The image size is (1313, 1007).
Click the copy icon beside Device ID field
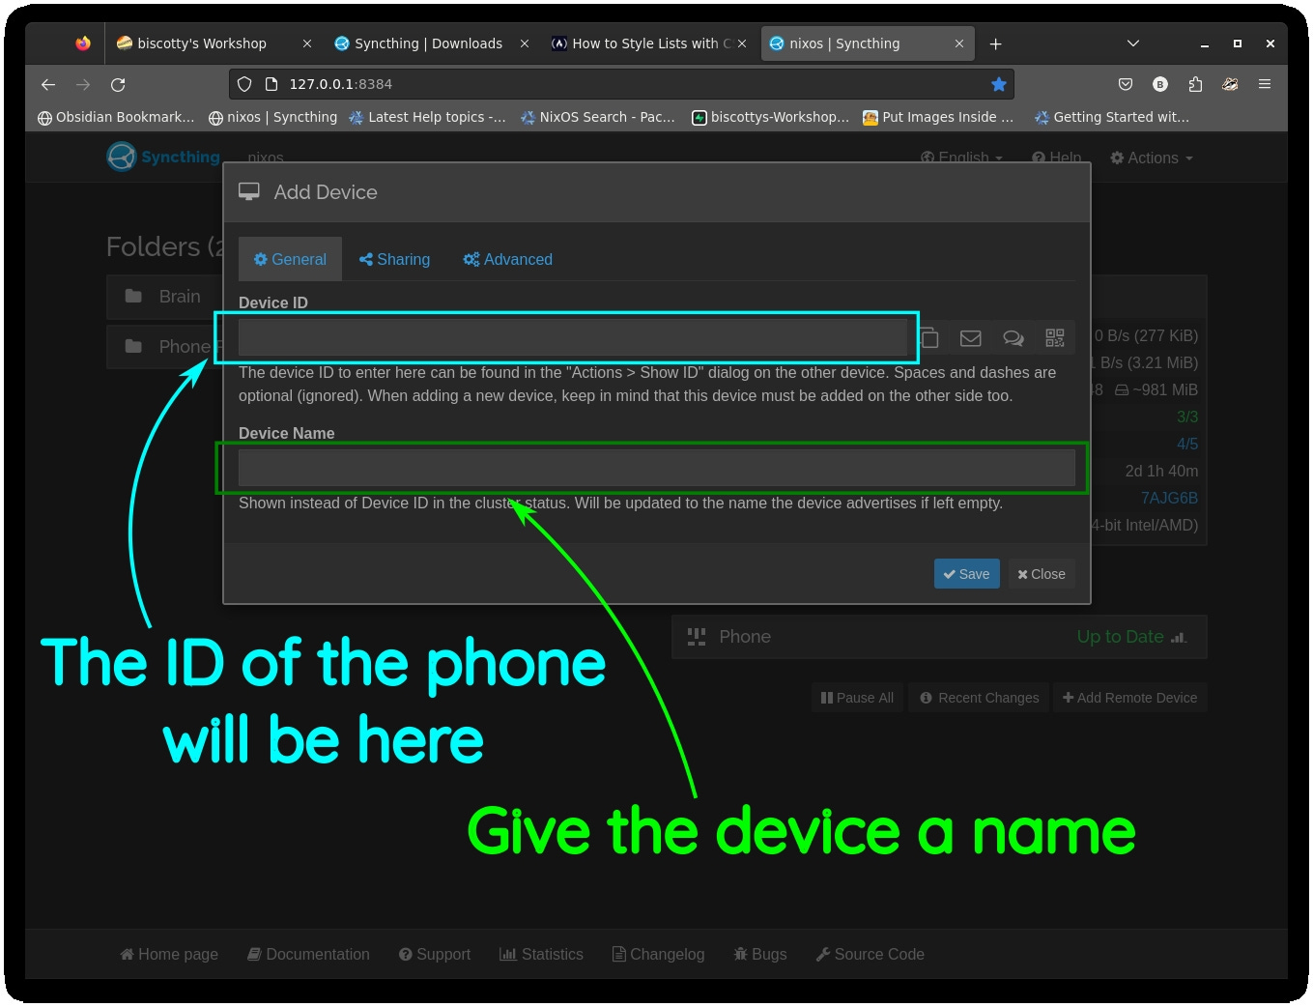[x=929, y=338]
